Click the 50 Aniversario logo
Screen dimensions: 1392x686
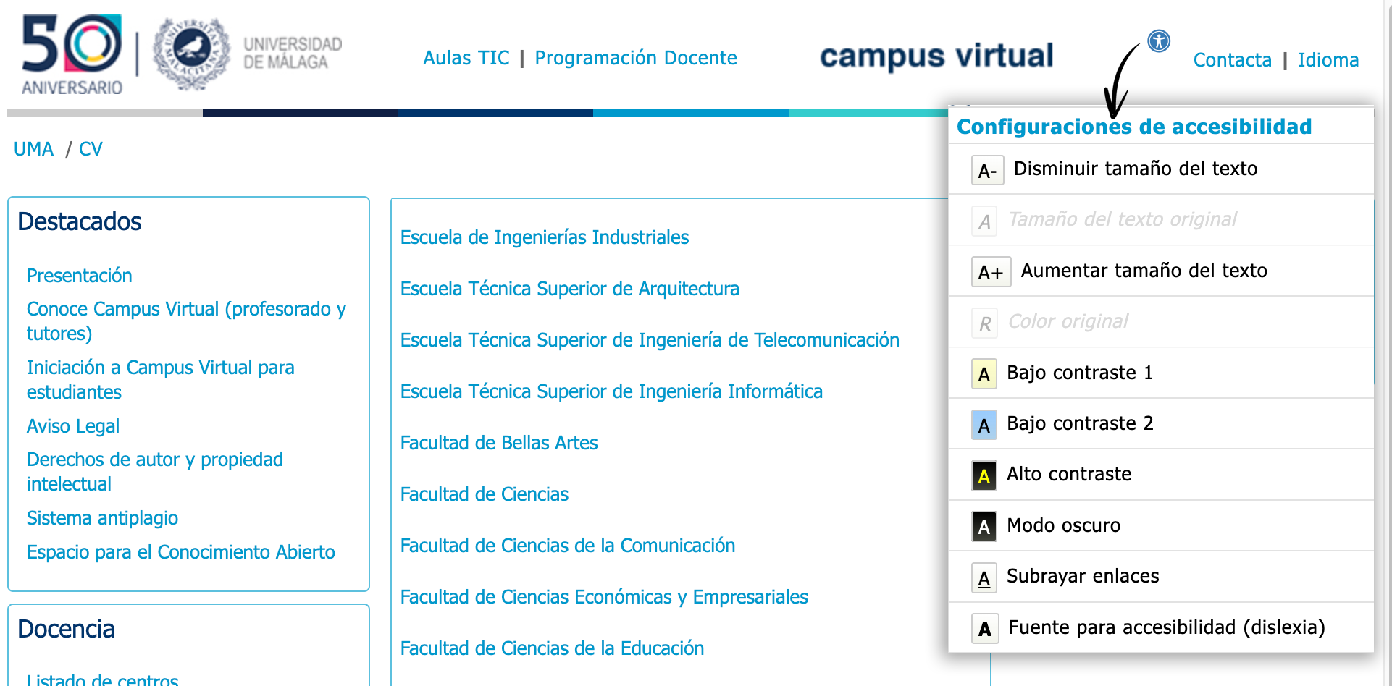pyautogui.click(x=72, y=55)
